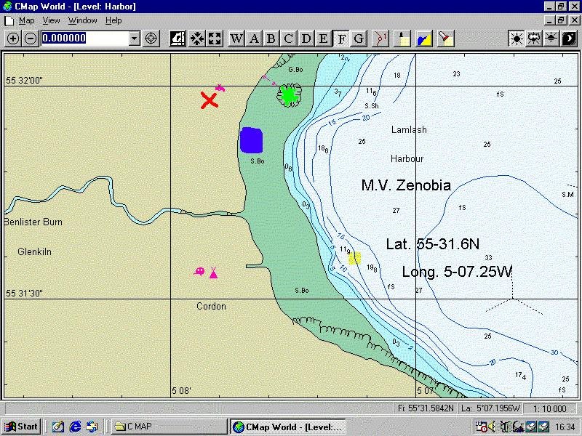Click the red X marker on map
582x436 pixels.
[x=210, y=100]
